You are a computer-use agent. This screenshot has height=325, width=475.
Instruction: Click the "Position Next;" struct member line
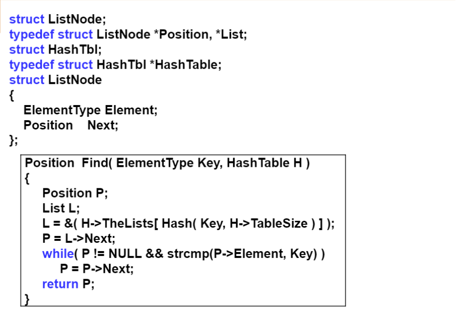coord(71,125)
